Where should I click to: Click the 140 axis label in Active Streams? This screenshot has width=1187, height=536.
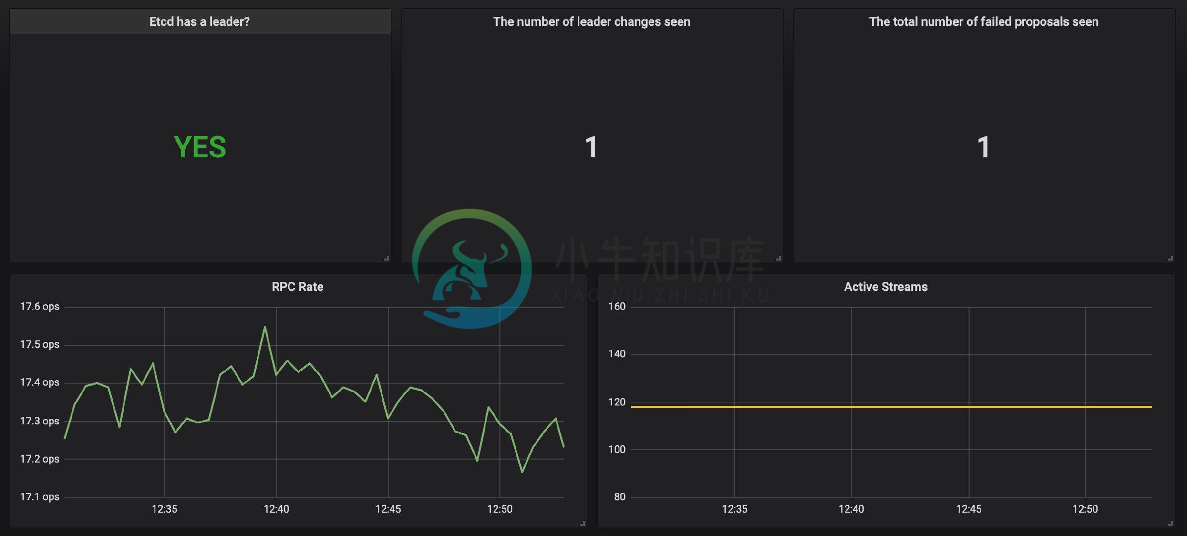coord(617,354)
